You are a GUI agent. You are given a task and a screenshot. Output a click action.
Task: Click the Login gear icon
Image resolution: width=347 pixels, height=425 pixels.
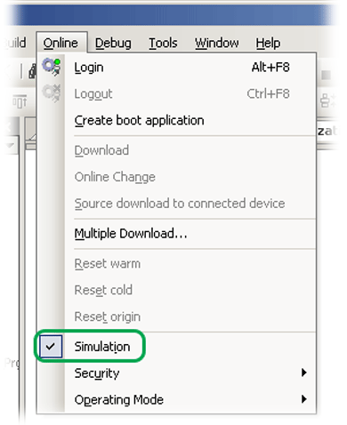pyautogui.click(x=52, y=67)
